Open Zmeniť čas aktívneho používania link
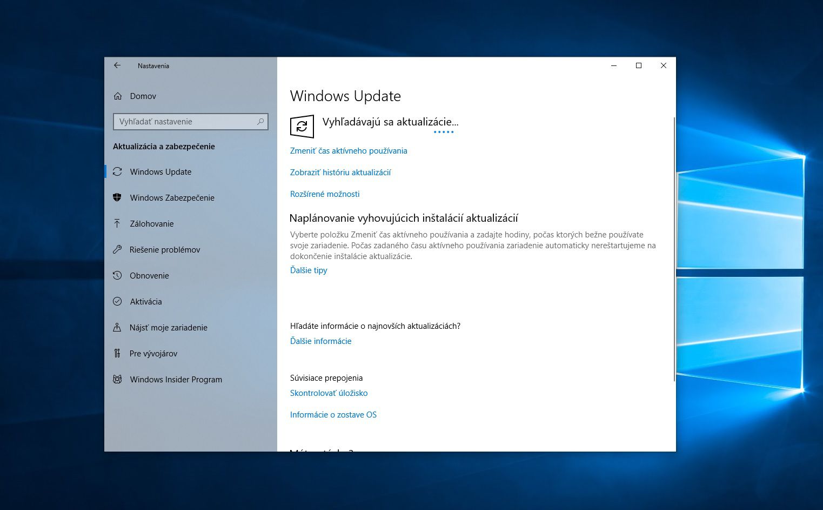The image size is (823, 510). click(x=349, y=151)
